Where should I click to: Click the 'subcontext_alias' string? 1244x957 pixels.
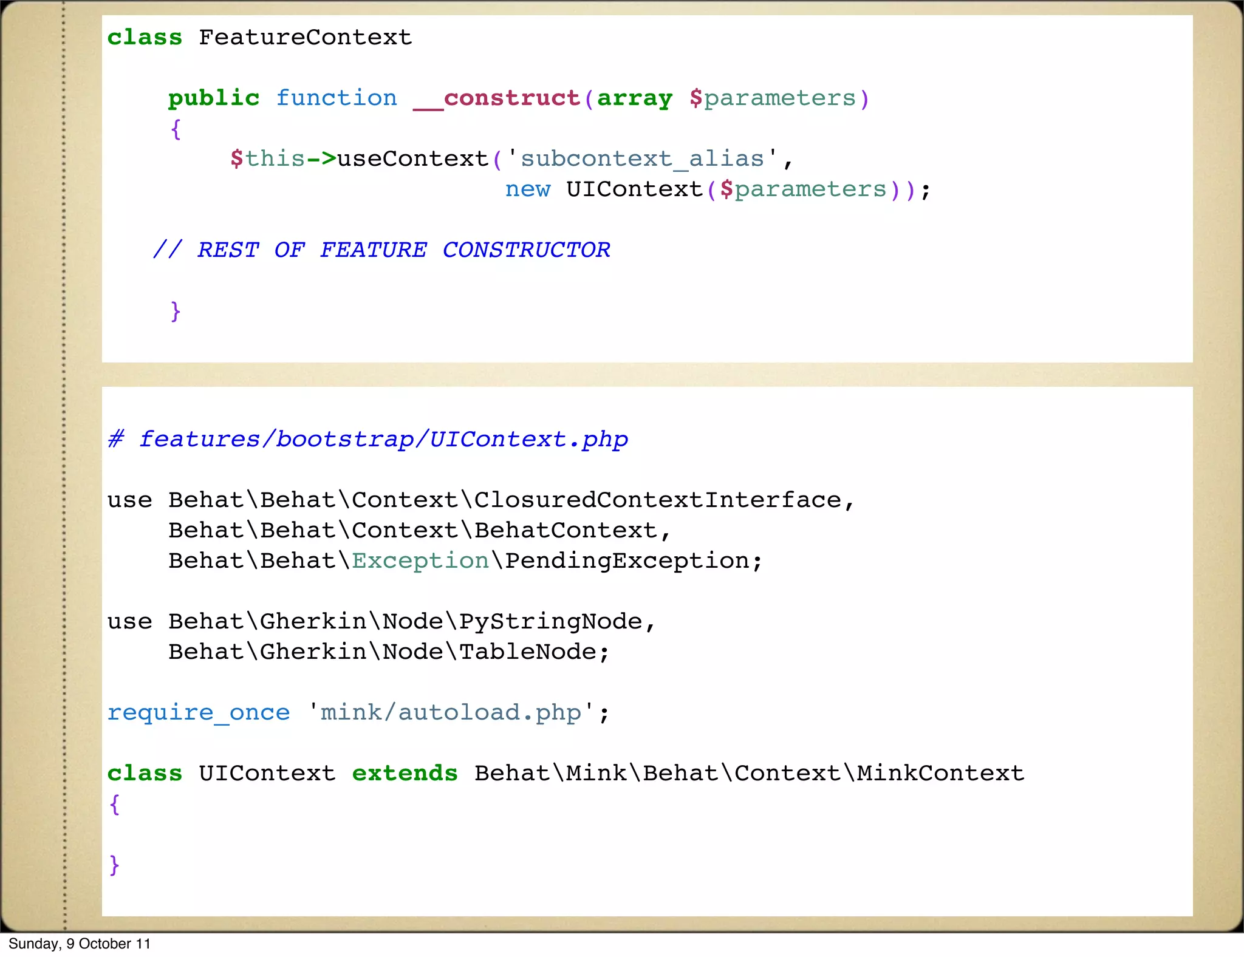coord(642,159)
